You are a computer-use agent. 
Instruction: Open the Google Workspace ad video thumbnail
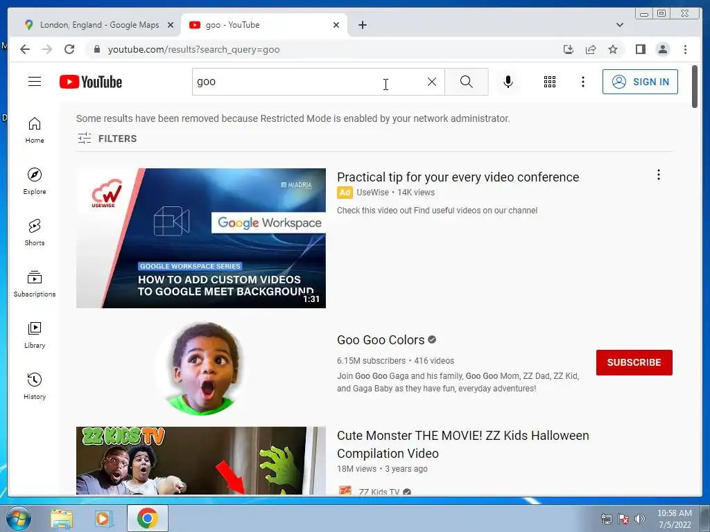[201, 238]
